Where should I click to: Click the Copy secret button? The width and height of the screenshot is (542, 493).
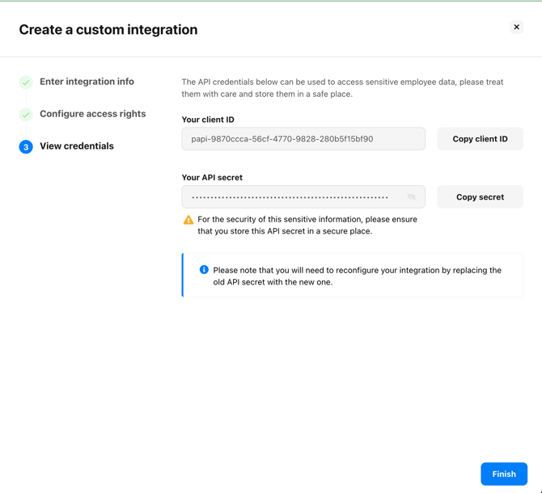480,196
